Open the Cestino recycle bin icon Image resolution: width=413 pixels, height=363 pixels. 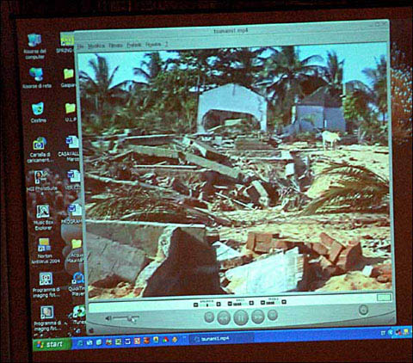coord(38,113)
